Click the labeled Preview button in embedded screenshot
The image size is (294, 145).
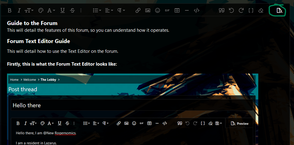pos(240,124)
